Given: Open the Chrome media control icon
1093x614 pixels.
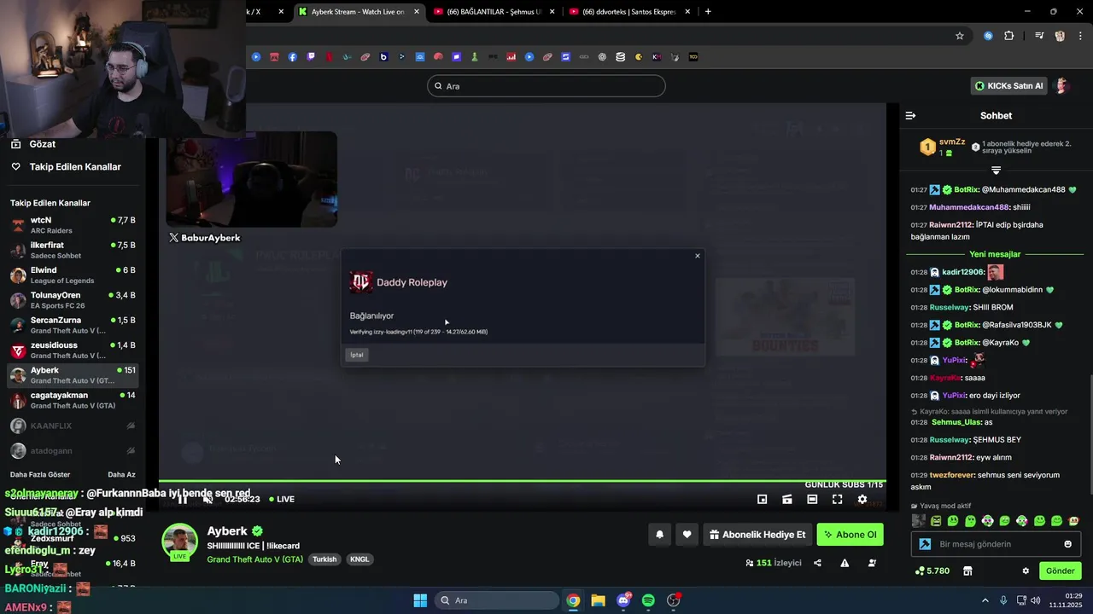Looking at the screenshot, I should pos(1039,36).
